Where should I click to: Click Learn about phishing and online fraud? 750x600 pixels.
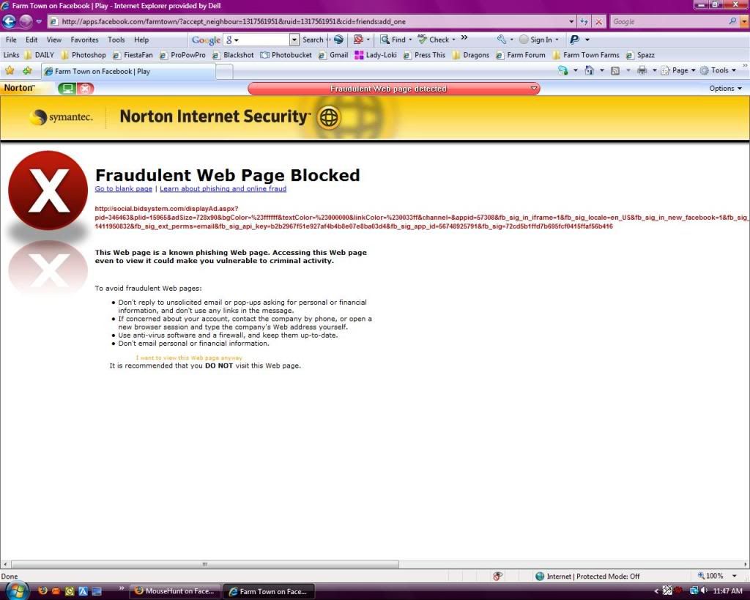click(x=223, y=189)
